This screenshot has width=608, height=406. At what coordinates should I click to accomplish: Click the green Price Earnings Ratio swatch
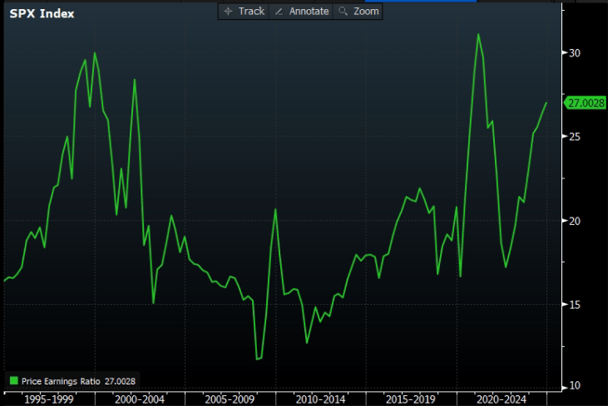pos(13,381)
